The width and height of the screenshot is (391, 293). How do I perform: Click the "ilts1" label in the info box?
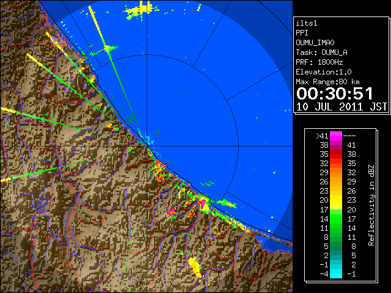click(x=307, y=23)
